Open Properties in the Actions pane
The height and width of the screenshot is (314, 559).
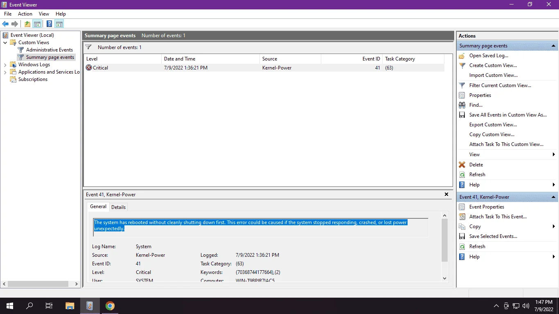point(480,95)
